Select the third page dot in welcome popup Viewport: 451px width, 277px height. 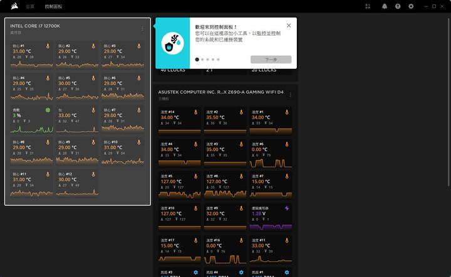[x=208, y=60]
